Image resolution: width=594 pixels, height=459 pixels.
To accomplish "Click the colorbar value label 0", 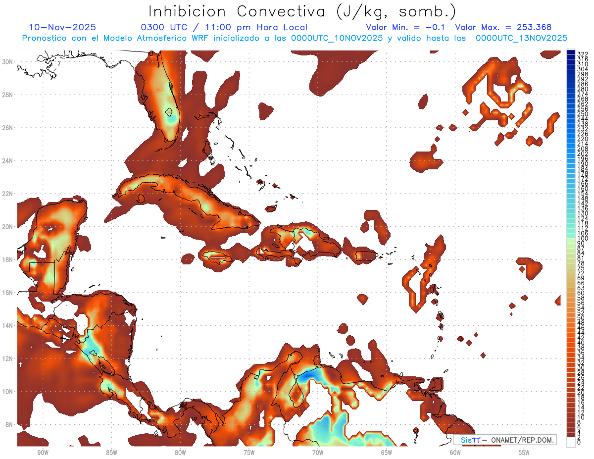I will (x=579, y=442).
